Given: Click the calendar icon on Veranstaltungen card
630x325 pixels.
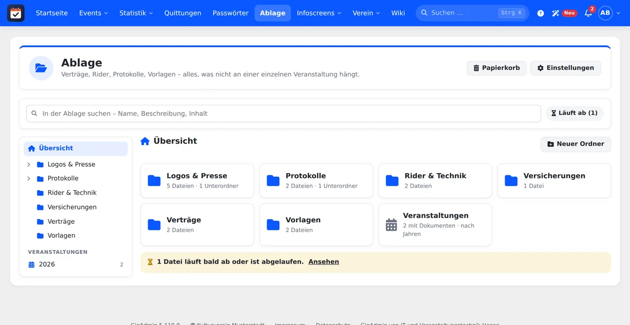Looking at the screenshot, I should pyautogui.click(x=392, y=225).
